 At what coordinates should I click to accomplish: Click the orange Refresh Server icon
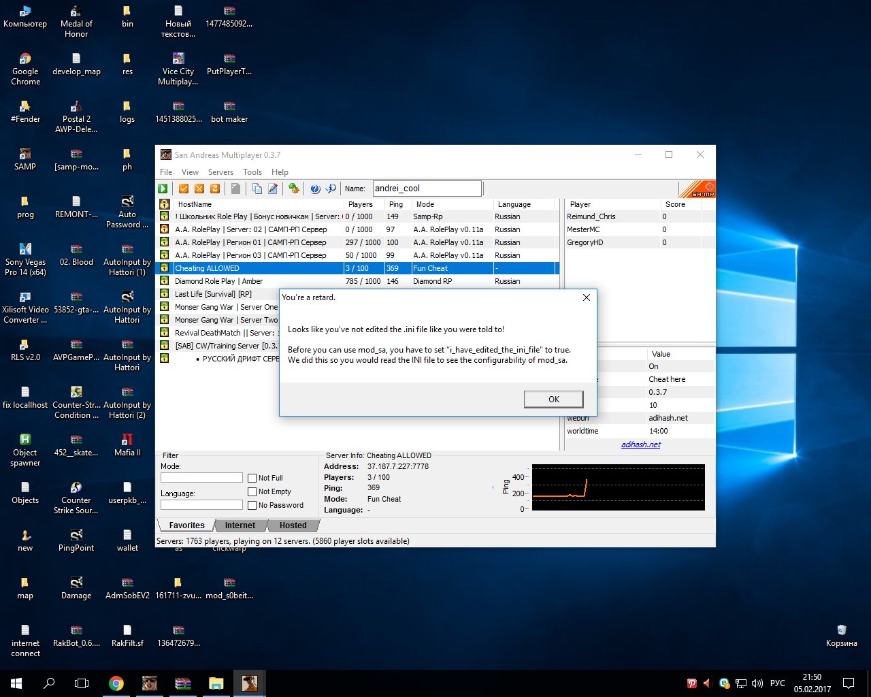click(x=215, y=189)
